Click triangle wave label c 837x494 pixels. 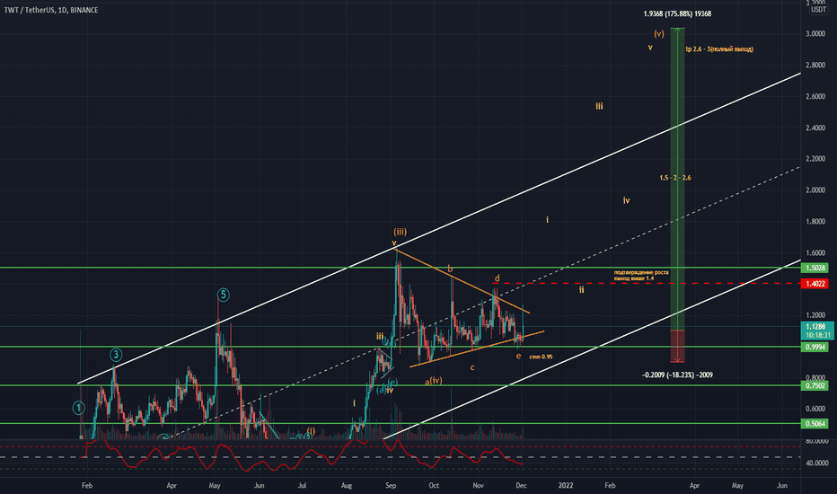click(472, 367)
